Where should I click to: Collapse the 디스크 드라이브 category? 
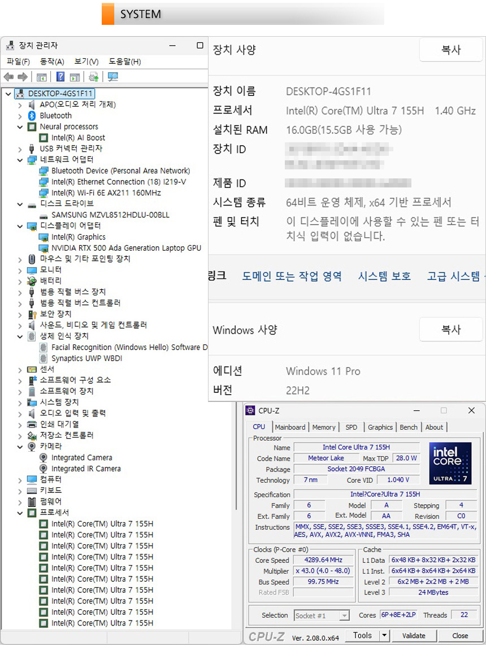point(20,204)
